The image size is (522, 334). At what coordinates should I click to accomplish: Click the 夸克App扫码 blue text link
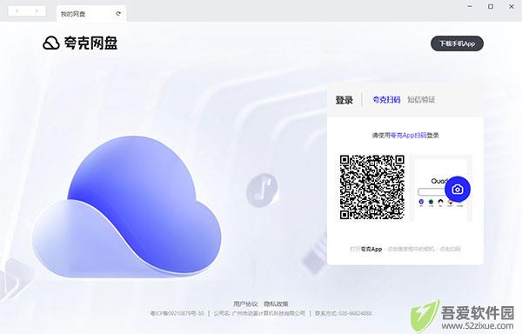409,136
